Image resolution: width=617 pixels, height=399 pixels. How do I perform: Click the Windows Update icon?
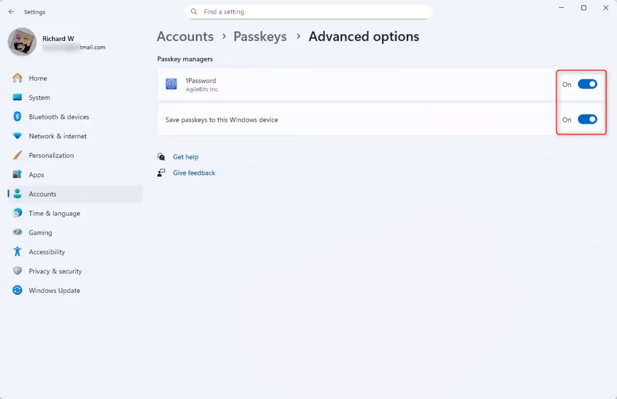[x=17, y=291]
